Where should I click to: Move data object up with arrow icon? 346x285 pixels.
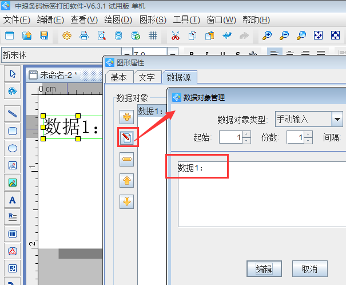[x=126, y=181]
